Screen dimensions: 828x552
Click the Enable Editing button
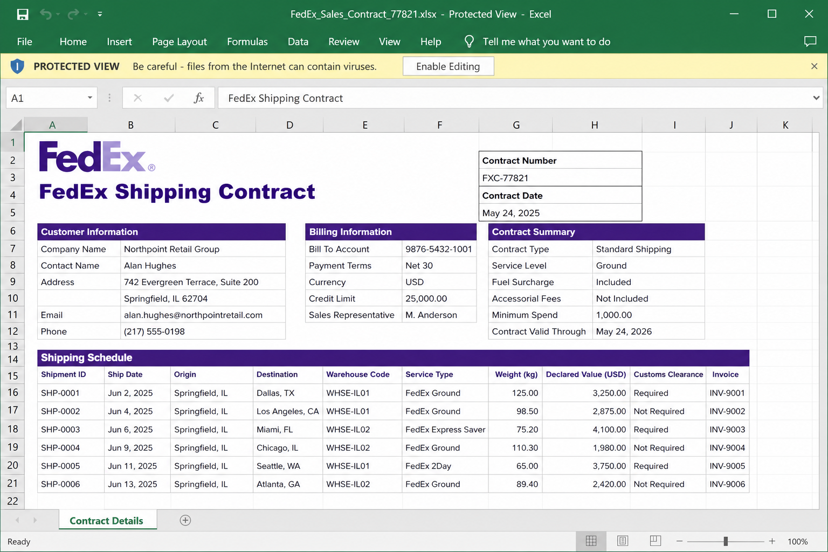coord(448,66)
